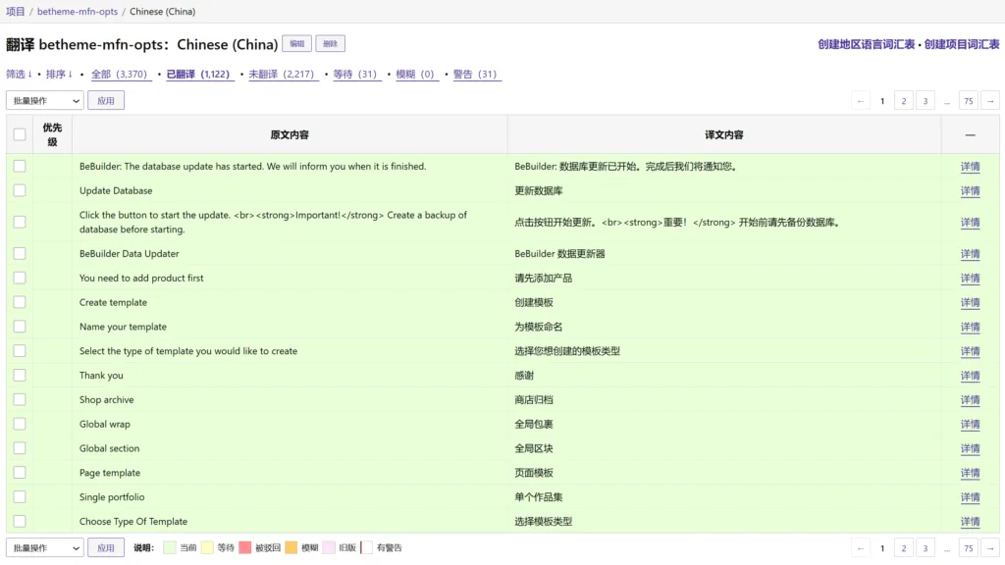The width and height of the screenshot is (1005, 565).
Task: Open page 3 in bottom pagination
Action: coord(926,548)
